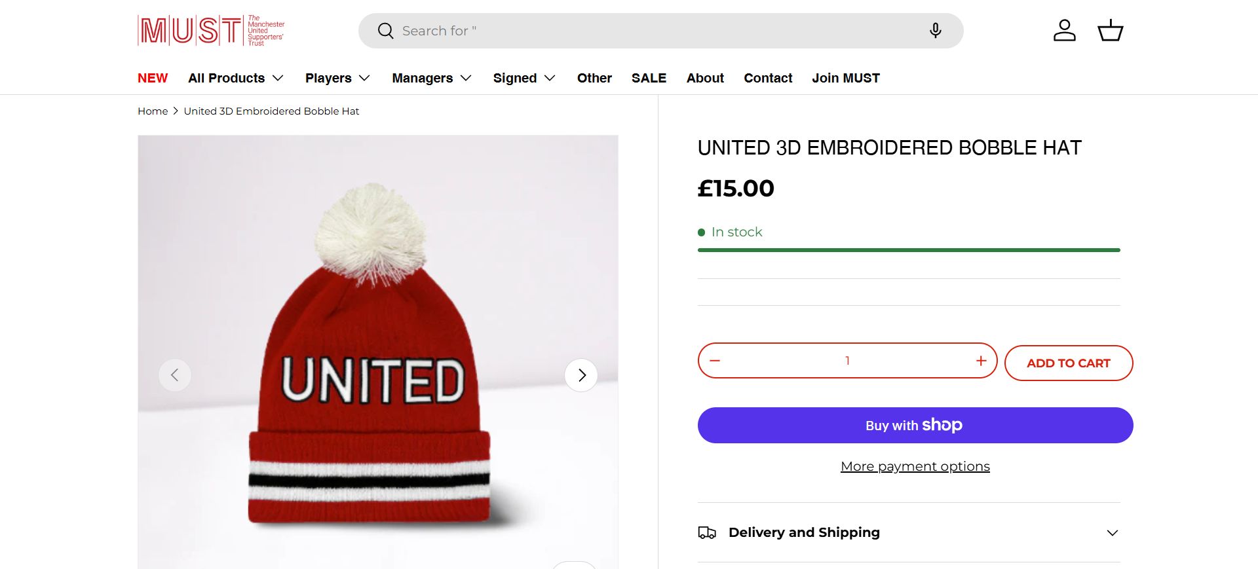Open the Players dropdown menu

tap(337, 78)
